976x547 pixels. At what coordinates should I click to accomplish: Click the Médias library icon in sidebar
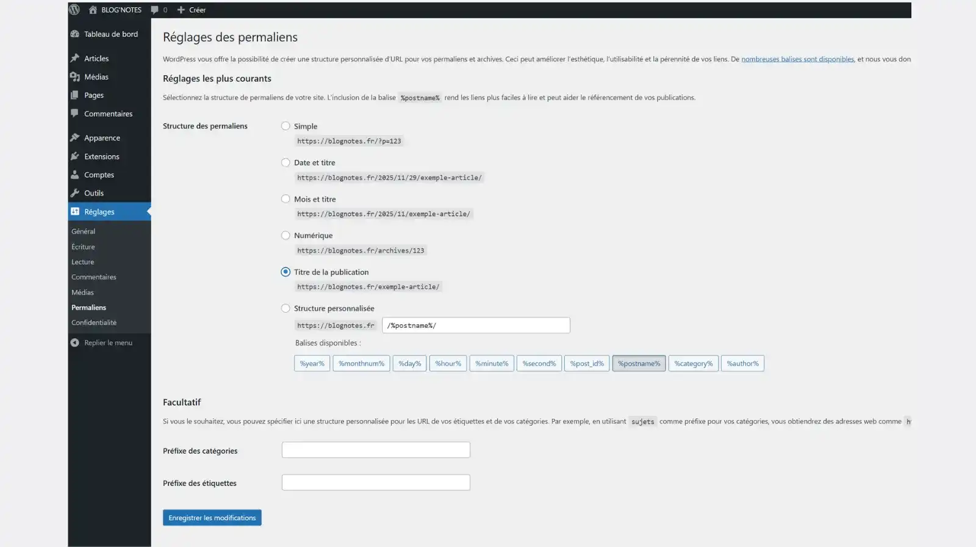coord(75,77)
